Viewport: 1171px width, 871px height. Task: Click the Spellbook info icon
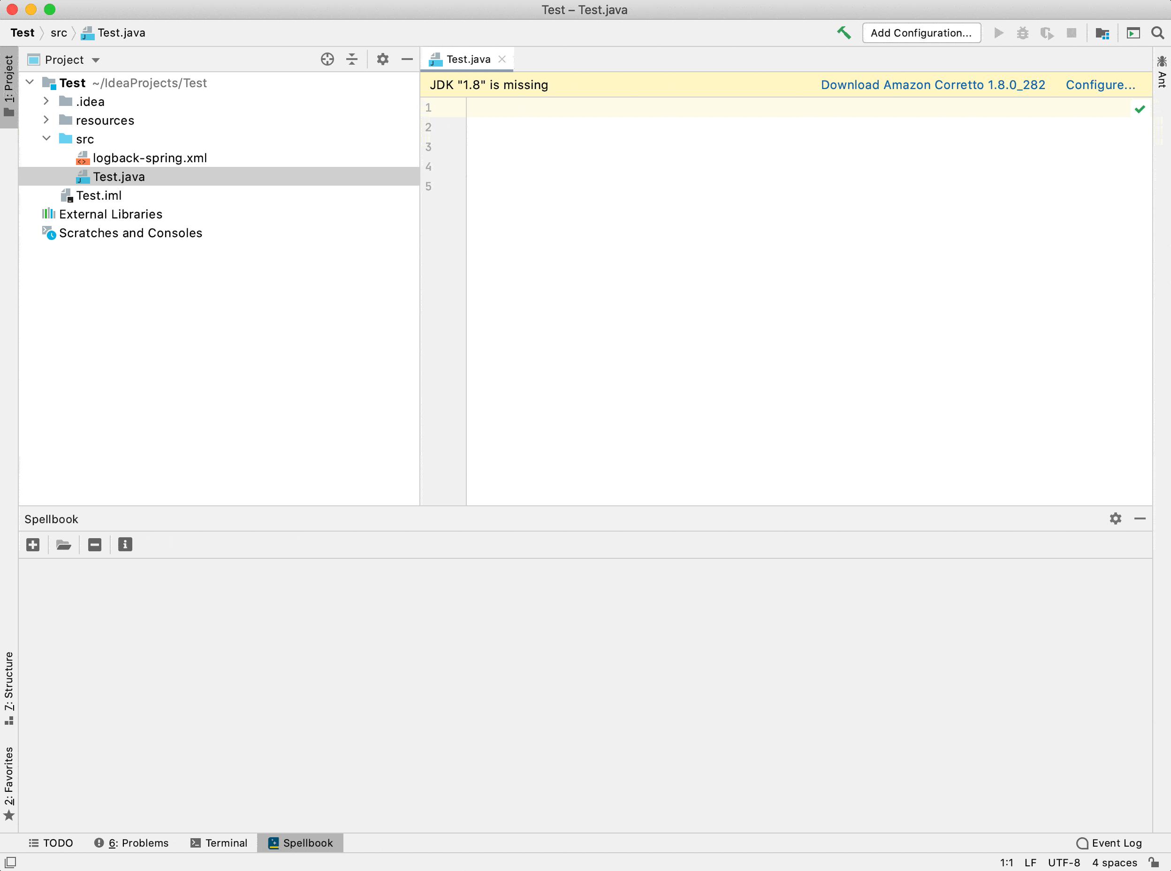pos(125,545)
